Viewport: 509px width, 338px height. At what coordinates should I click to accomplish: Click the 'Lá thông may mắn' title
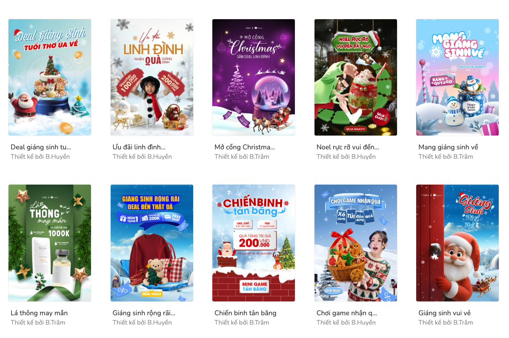pos(39,313)
